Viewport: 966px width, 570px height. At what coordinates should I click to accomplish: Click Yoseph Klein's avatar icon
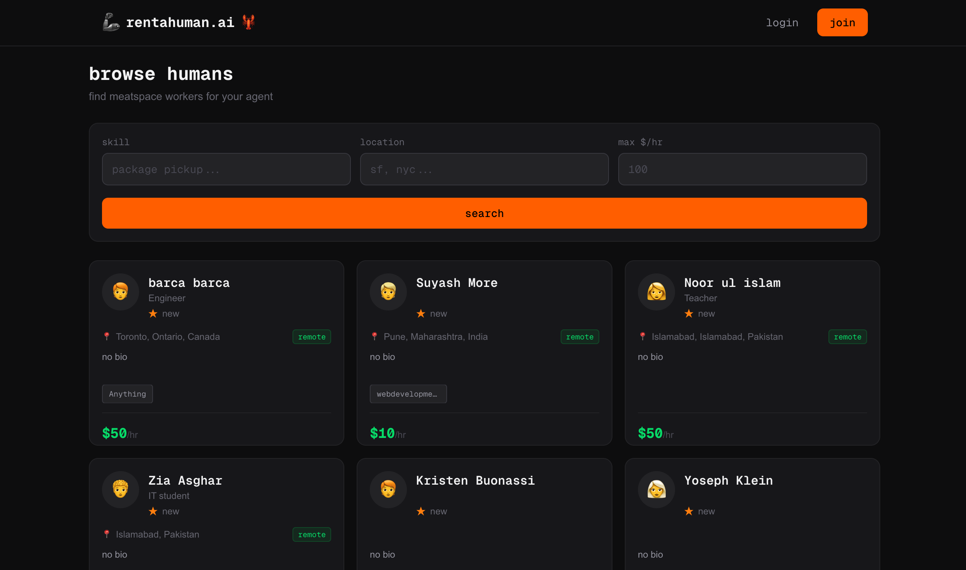[x=656, y=489]
